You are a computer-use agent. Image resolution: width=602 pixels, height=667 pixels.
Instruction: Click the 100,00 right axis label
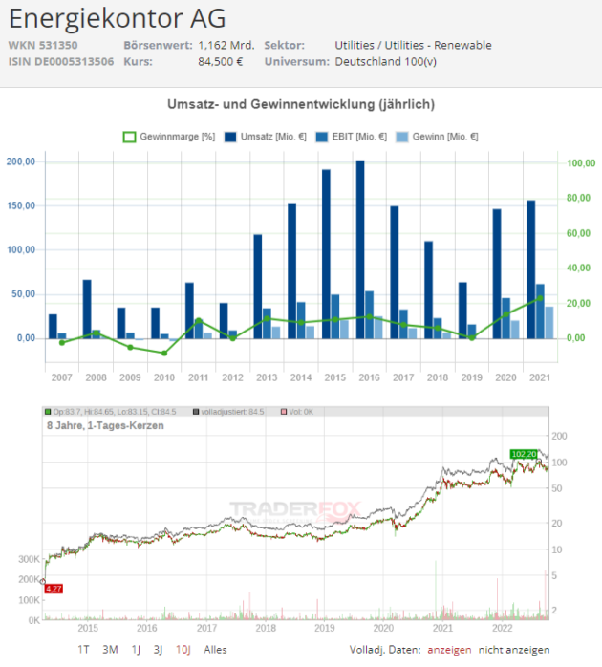point(581,163)
